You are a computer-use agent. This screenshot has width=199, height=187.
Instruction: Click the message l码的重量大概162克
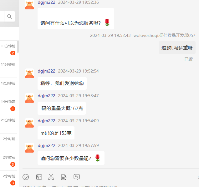[62, 108]
